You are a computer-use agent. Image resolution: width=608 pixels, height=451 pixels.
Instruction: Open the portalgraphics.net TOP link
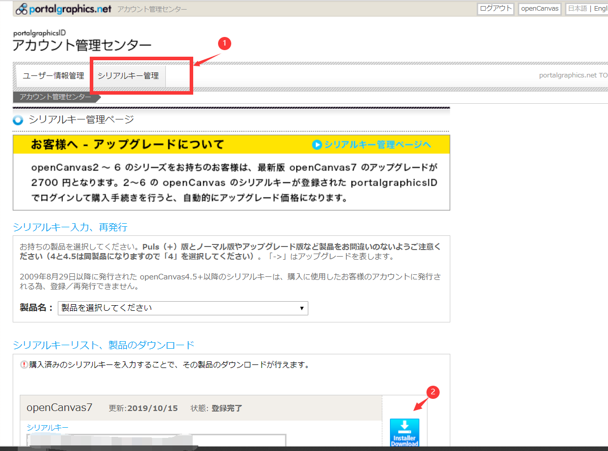tap(573, 75)
